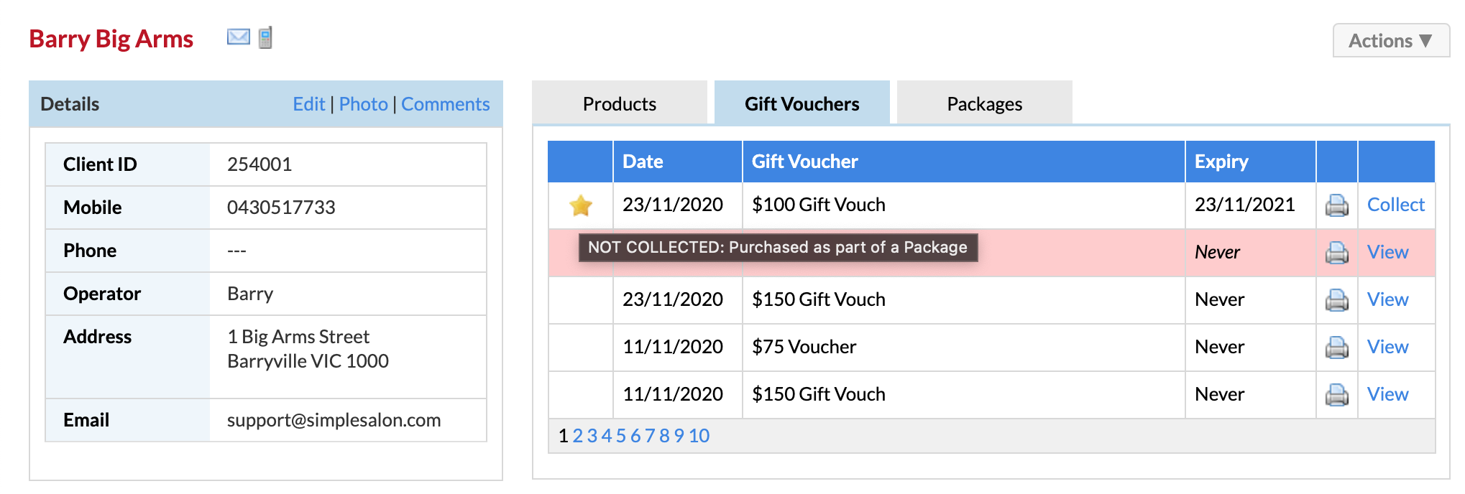Image resolution: width=1465 pixels, height=494 pixels.
Task: Switch to the Products tab
Action: click(x=619, y=104)
